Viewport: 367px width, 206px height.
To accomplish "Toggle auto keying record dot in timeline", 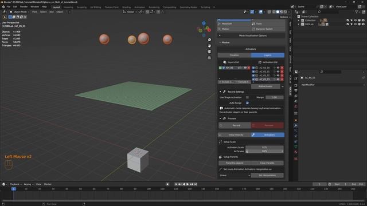I will 167,184.
